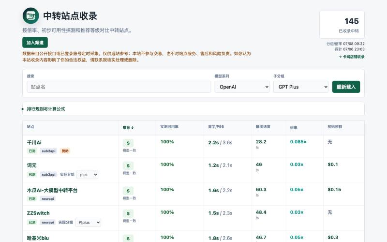
Task: Open ZZSwitch 实际分组 纯plus dropdown
Action: (88, 223)
